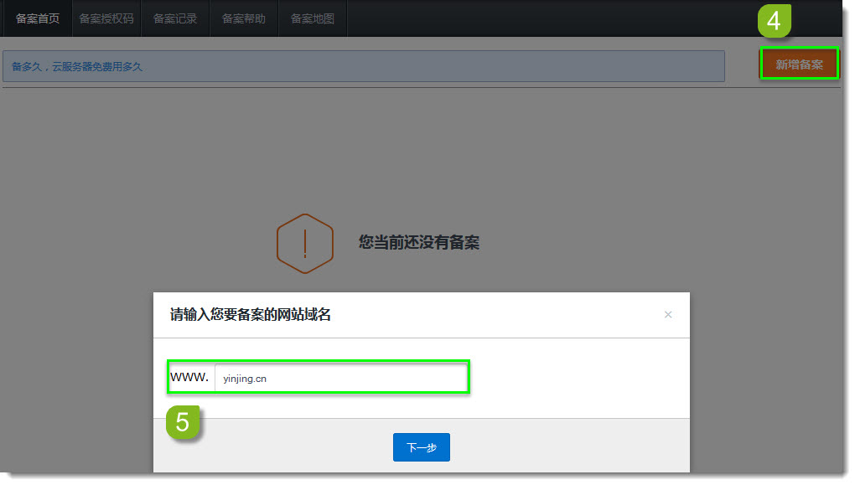This screenshot has width=855, height=485.
Task: Open the 备案首页 tab
Action: point(38,18)
